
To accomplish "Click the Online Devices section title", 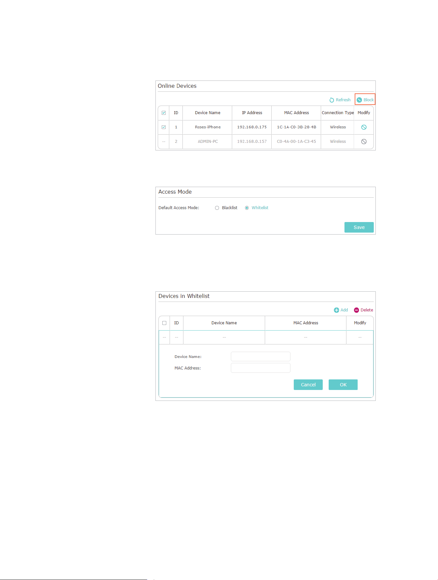I will 177,86.
